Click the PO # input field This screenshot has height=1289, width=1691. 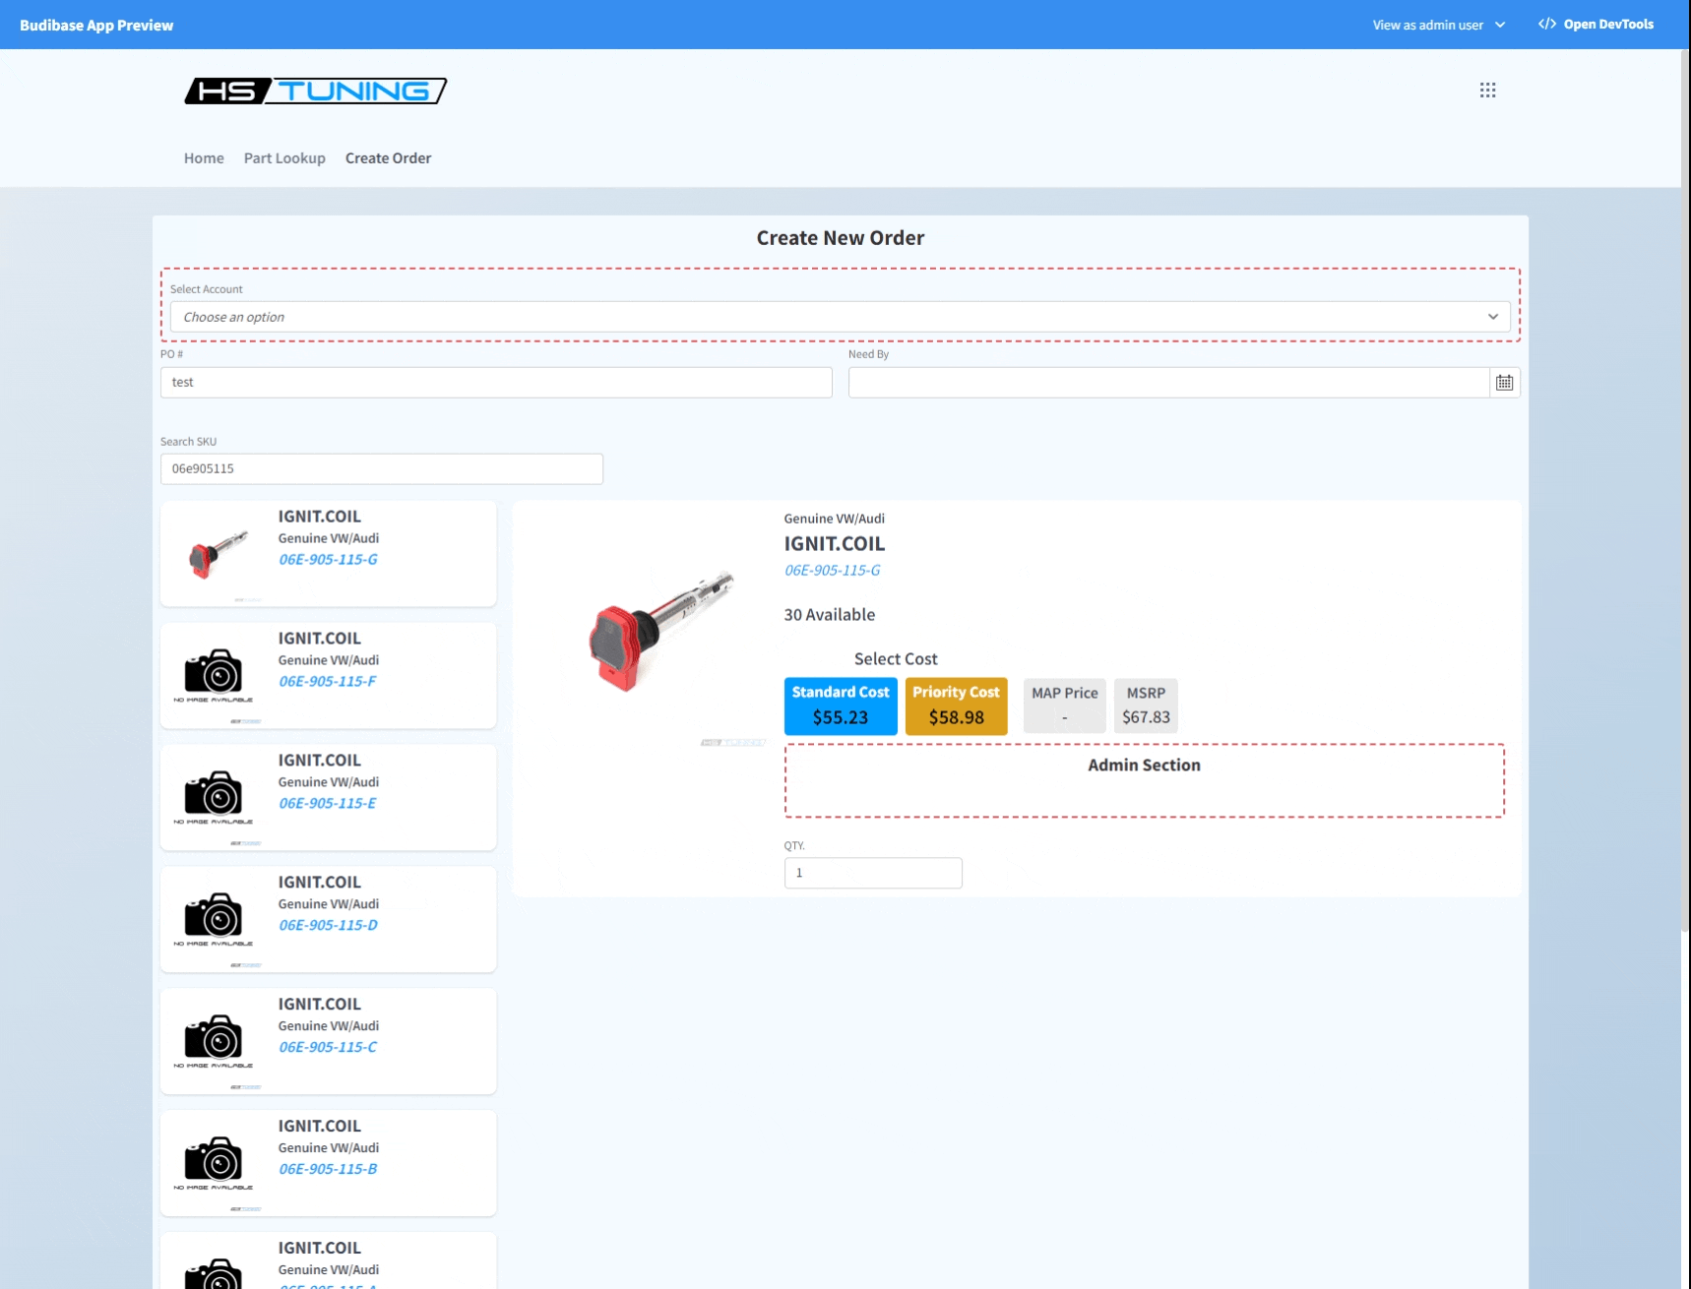(496, 383)
